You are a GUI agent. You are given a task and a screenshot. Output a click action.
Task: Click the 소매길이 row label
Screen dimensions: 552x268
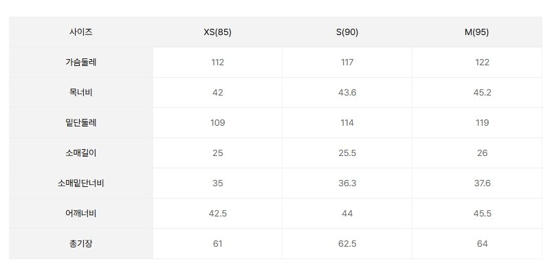click(x=81, y=153)
